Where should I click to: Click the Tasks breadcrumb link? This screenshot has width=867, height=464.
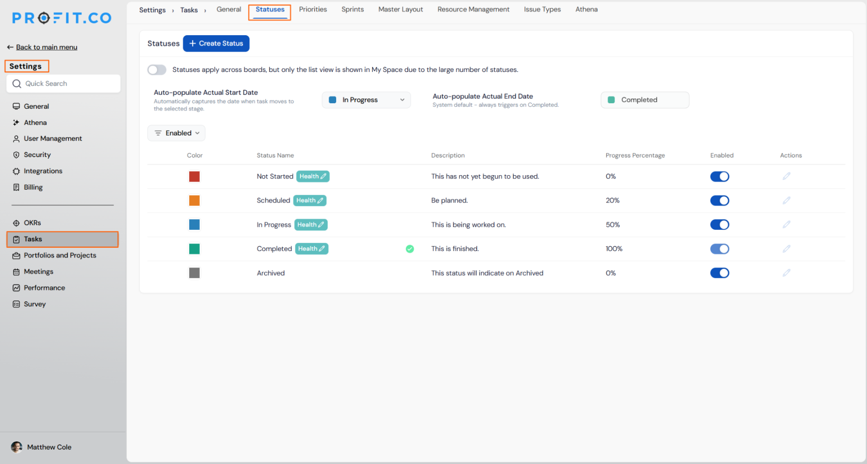(189, 10)
